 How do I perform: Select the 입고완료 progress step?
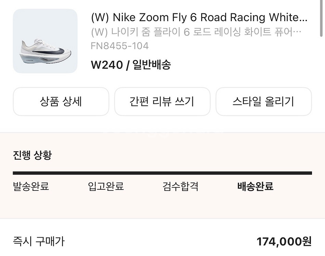point(106,187)
